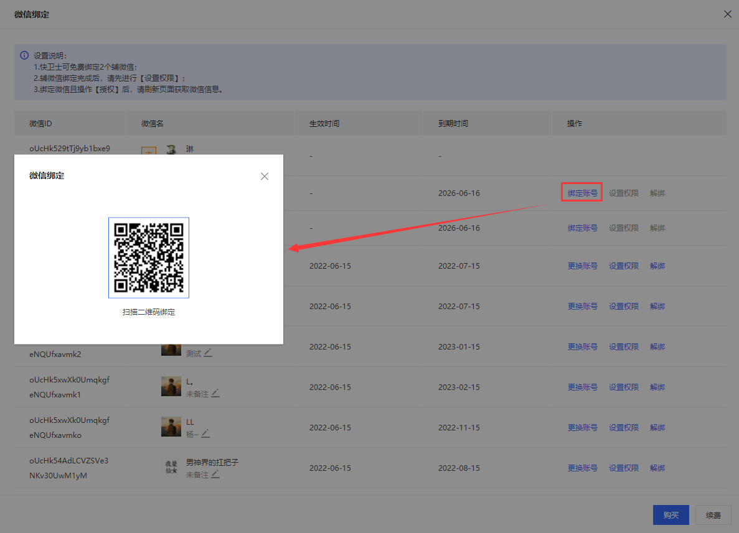
Task: Click the WeChat name 琳
Action: point(190,149)
